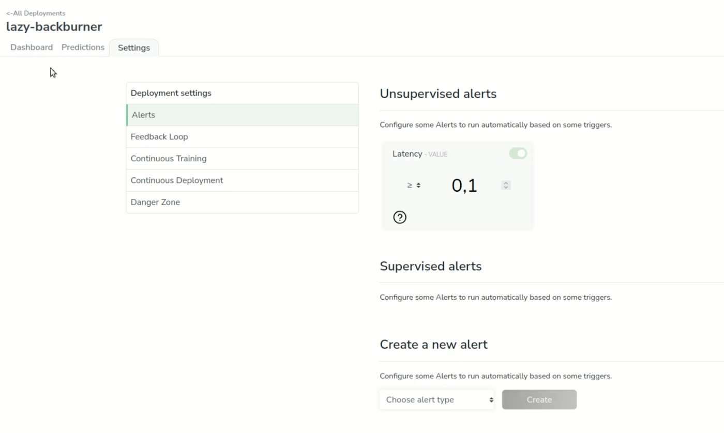Click the Latency threshold value field
Viewport: 724px width, 433px height.
click(x=464, y=185)
